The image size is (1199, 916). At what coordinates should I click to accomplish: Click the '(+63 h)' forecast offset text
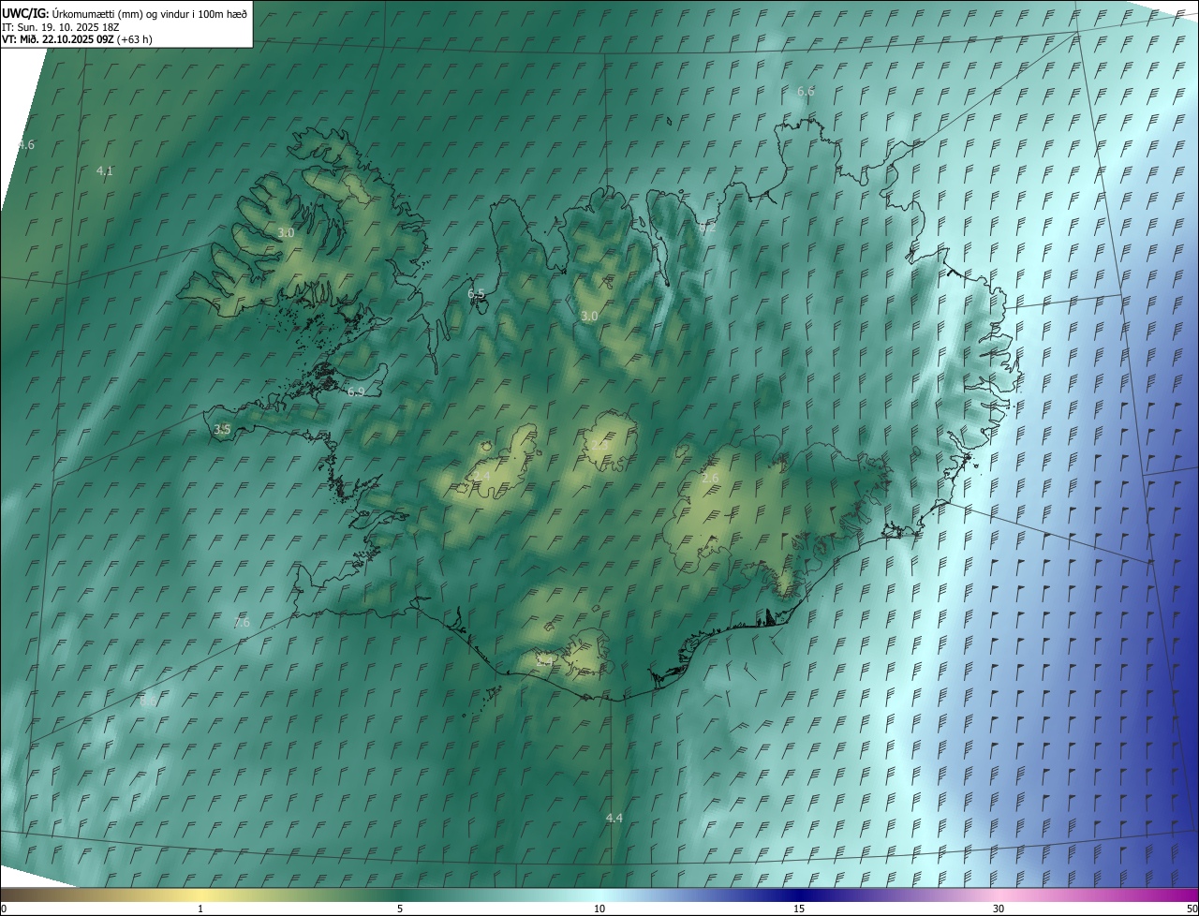click(135, 39)
